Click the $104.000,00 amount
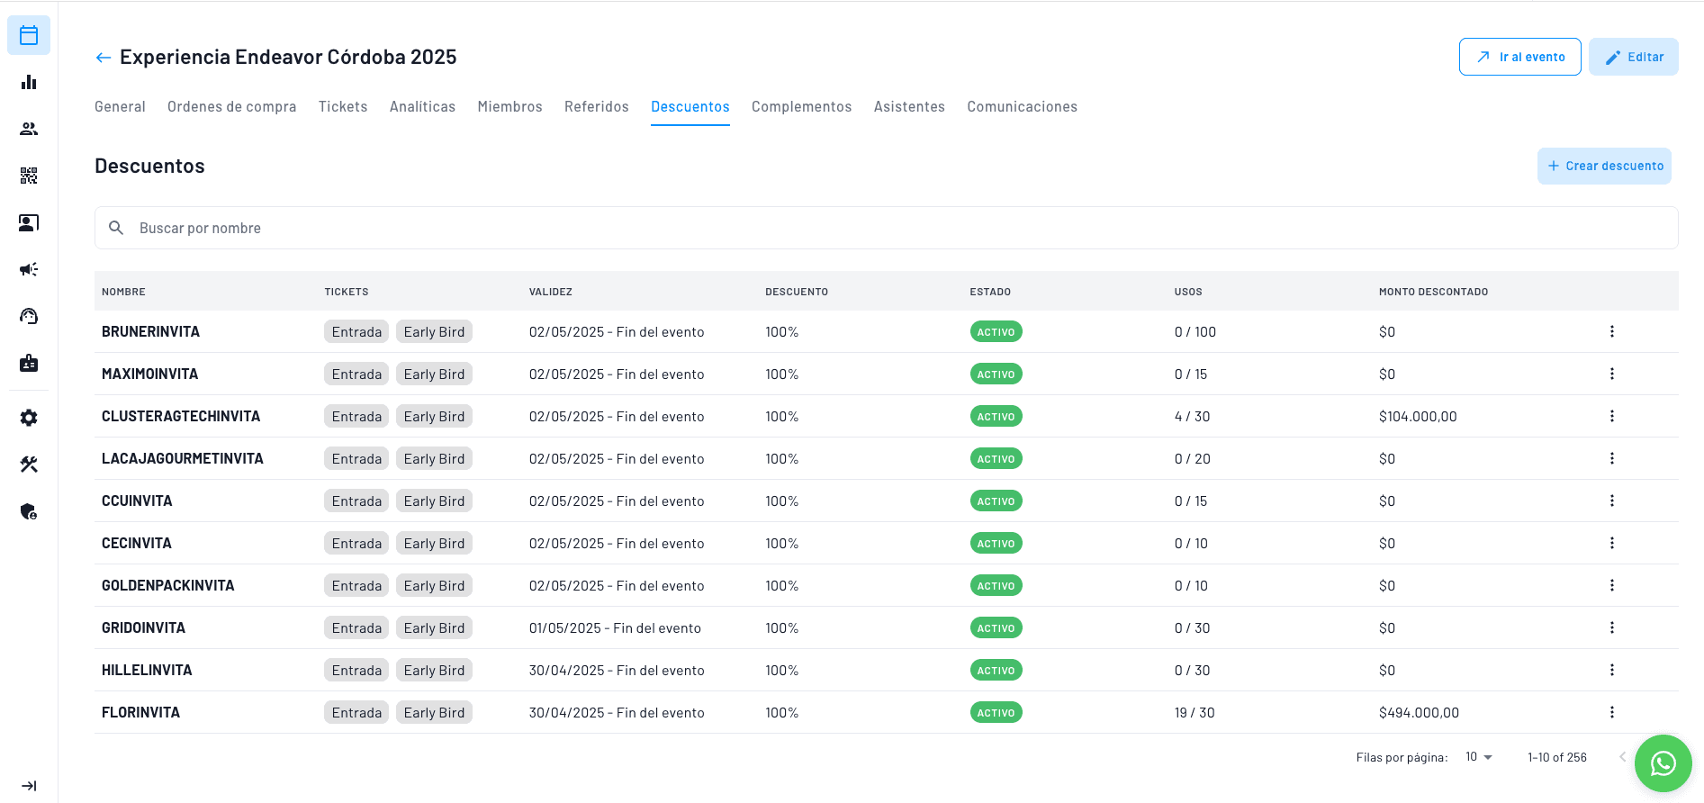This screenshot has height=803, width=1704. 1418,416
